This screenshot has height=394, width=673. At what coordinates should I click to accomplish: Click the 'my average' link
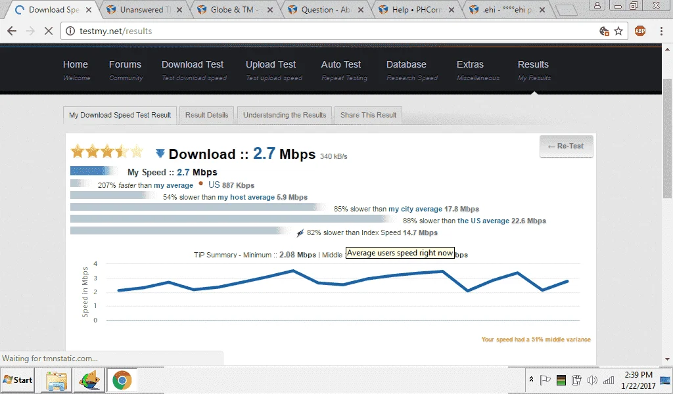174,185
